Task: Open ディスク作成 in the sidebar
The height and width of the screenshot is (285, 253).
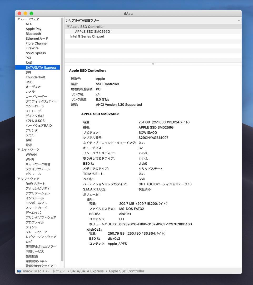Action: (x=35, y=116)
